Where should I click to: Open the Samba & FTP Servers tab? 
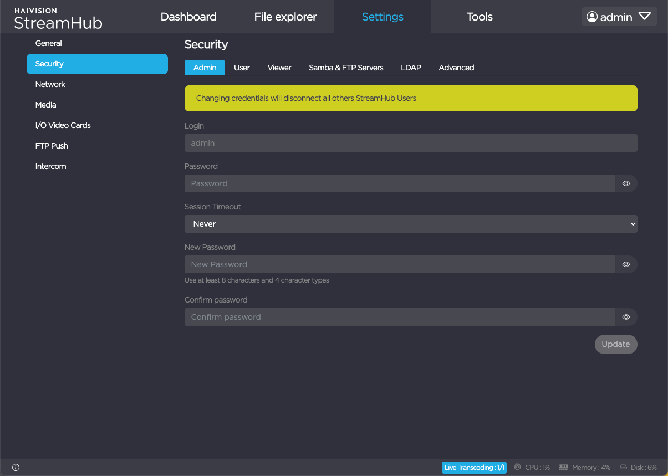click(x=346, y=68)
